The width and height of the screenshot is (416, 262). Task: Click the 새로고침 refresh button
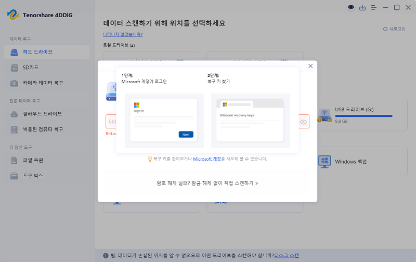(x=394, y=29)
